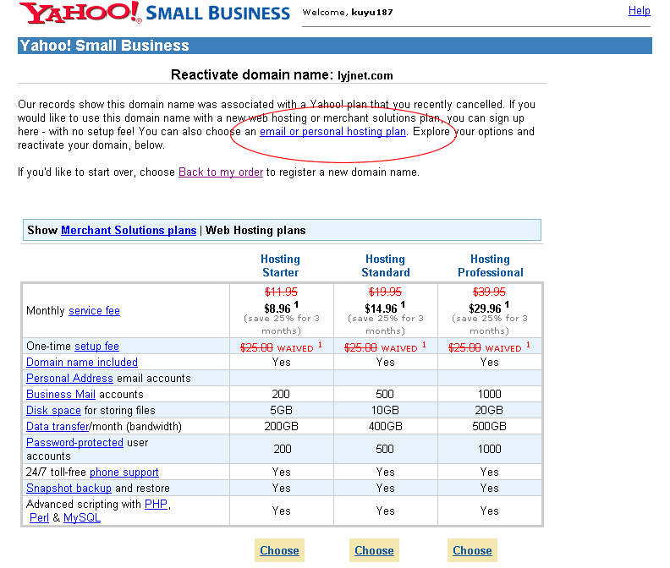
Task: Click the 20GB disk space value
Action: tap(489, 411)
